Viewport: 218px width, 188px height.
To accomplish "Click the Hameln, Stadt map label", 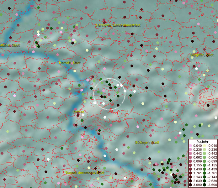I will (x=70, y=63).
